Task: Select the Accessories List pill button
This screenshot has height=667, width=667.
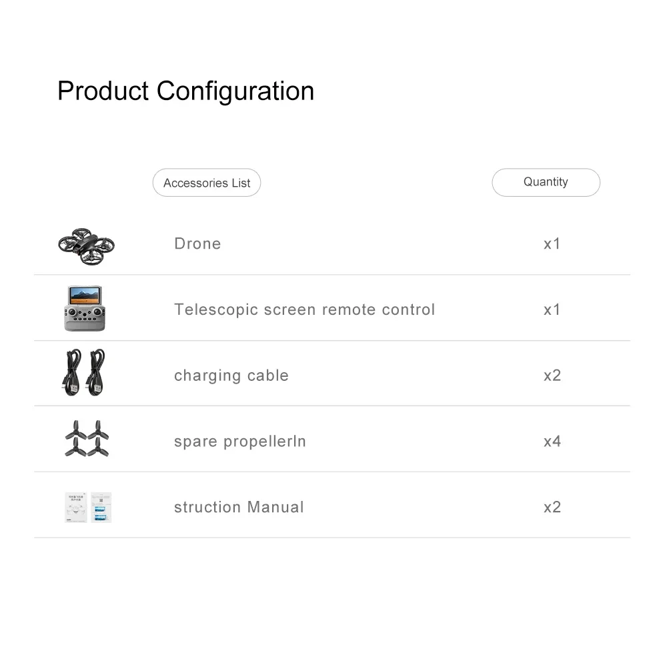Action: coord(207,183)
